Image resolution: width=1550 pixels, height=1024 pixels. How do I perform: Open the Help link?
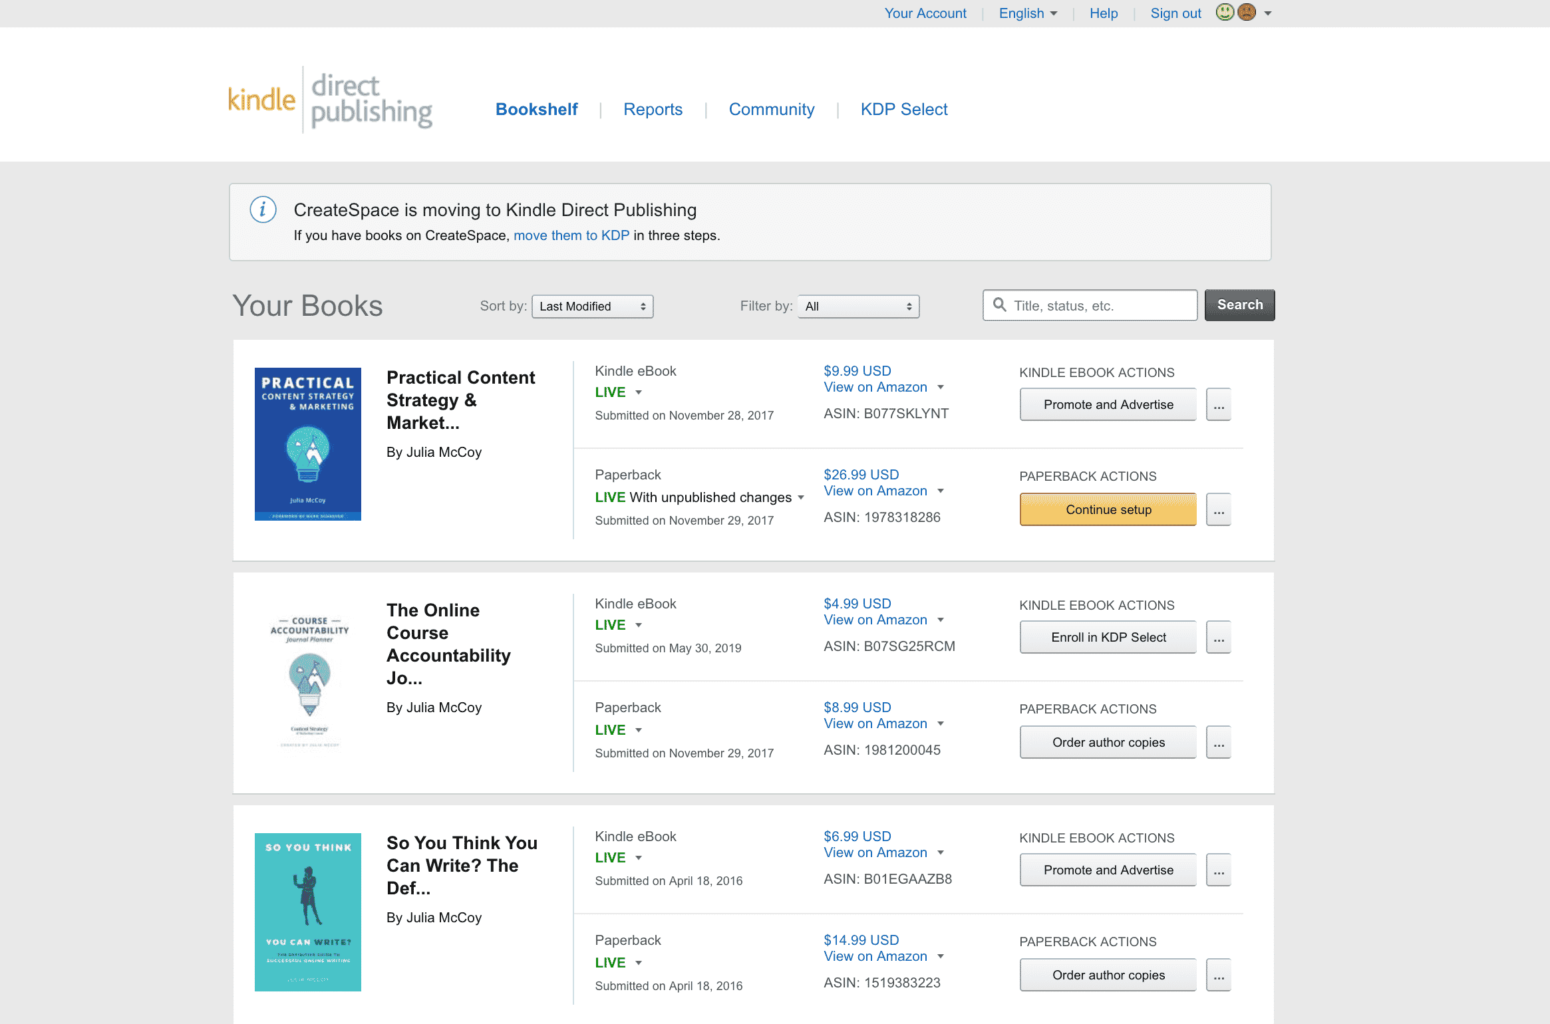[1104, 13]
